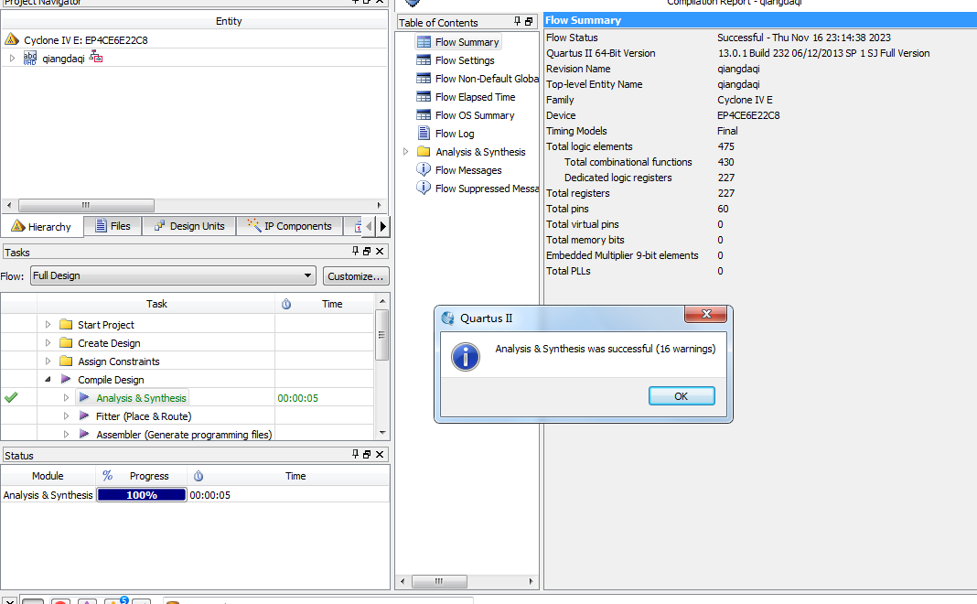
Task: Select the Fitter (Place & Route) task label
Action: [144, 415]
